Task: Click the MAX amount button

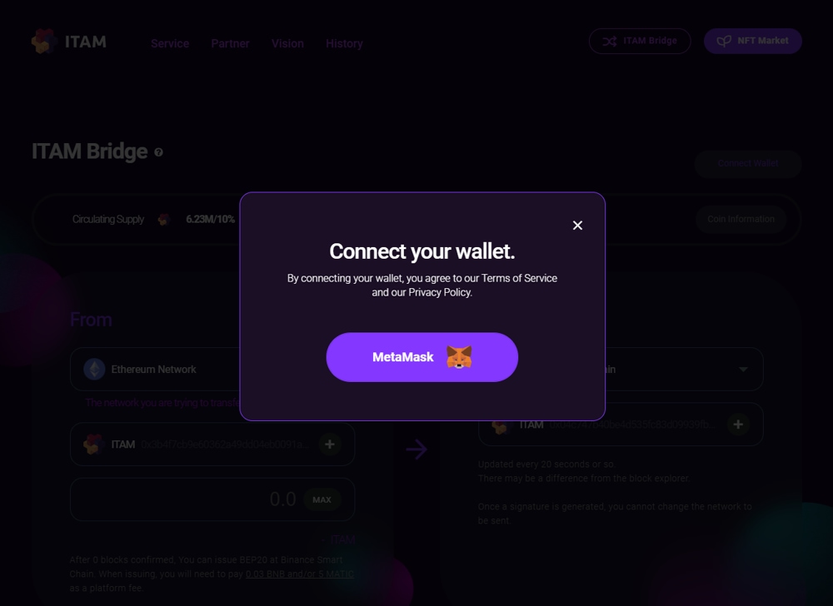Action: (322, 500)
